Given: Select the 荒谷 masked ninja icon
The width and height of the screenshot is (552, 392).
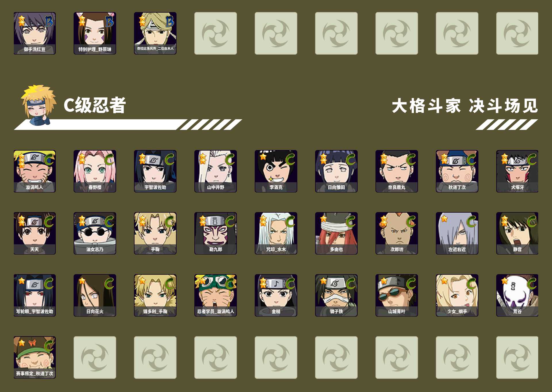Looking at the screenshot, I should pos(517,295).
